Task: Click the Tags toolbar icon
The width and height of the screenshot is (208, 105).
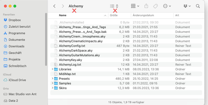Action: click(155, 6)
